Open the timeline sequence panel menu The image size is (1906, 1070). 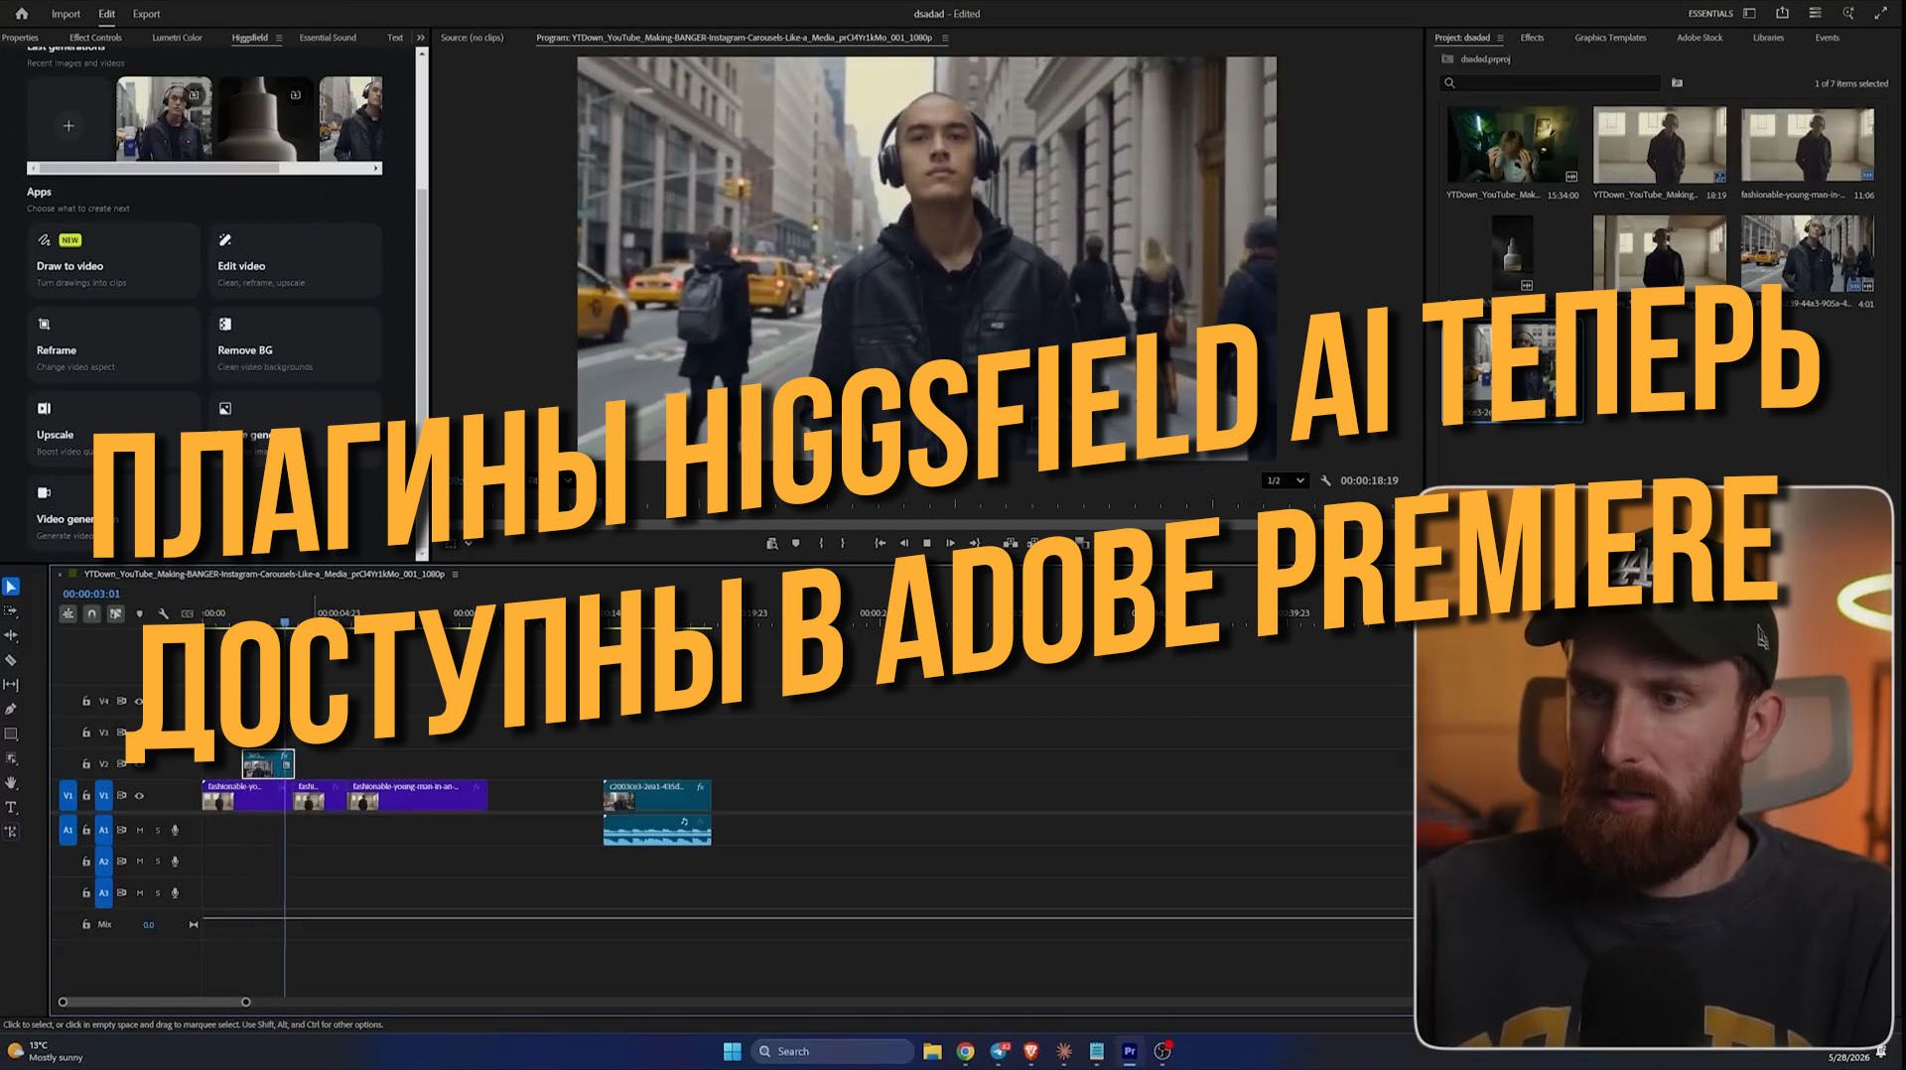click(456, 574)
